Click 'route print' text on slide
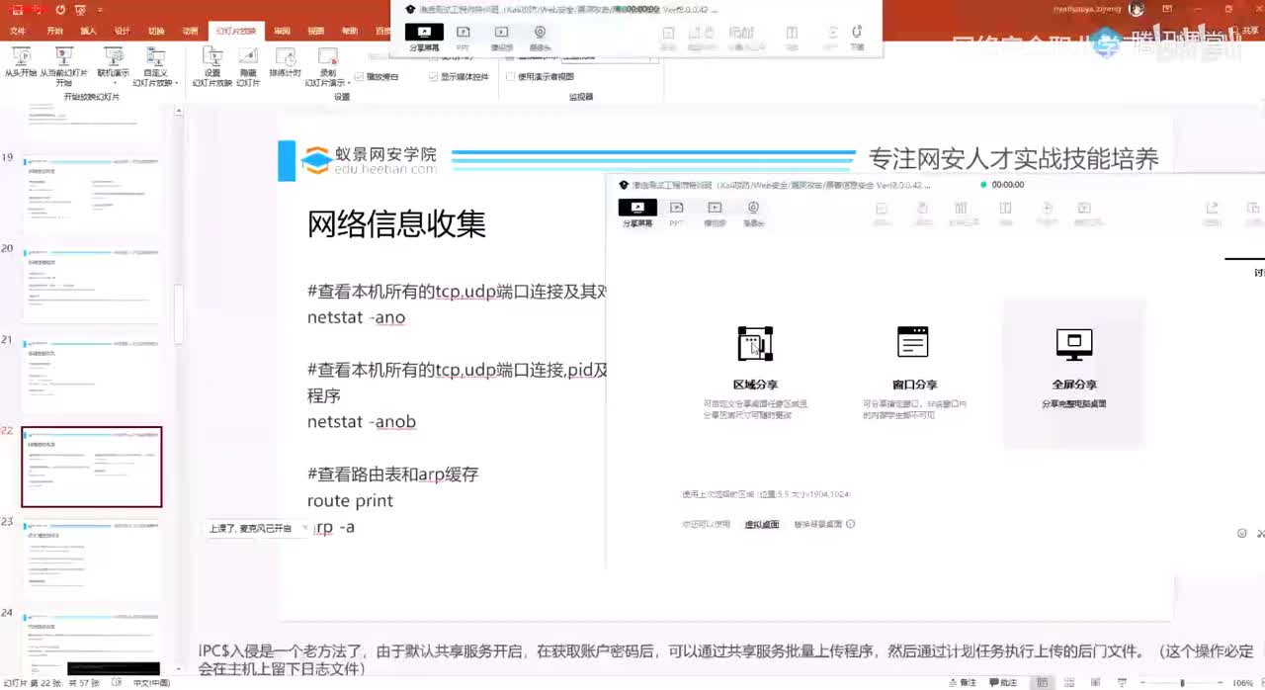The image size is (1265, 690). coord(350,501)
